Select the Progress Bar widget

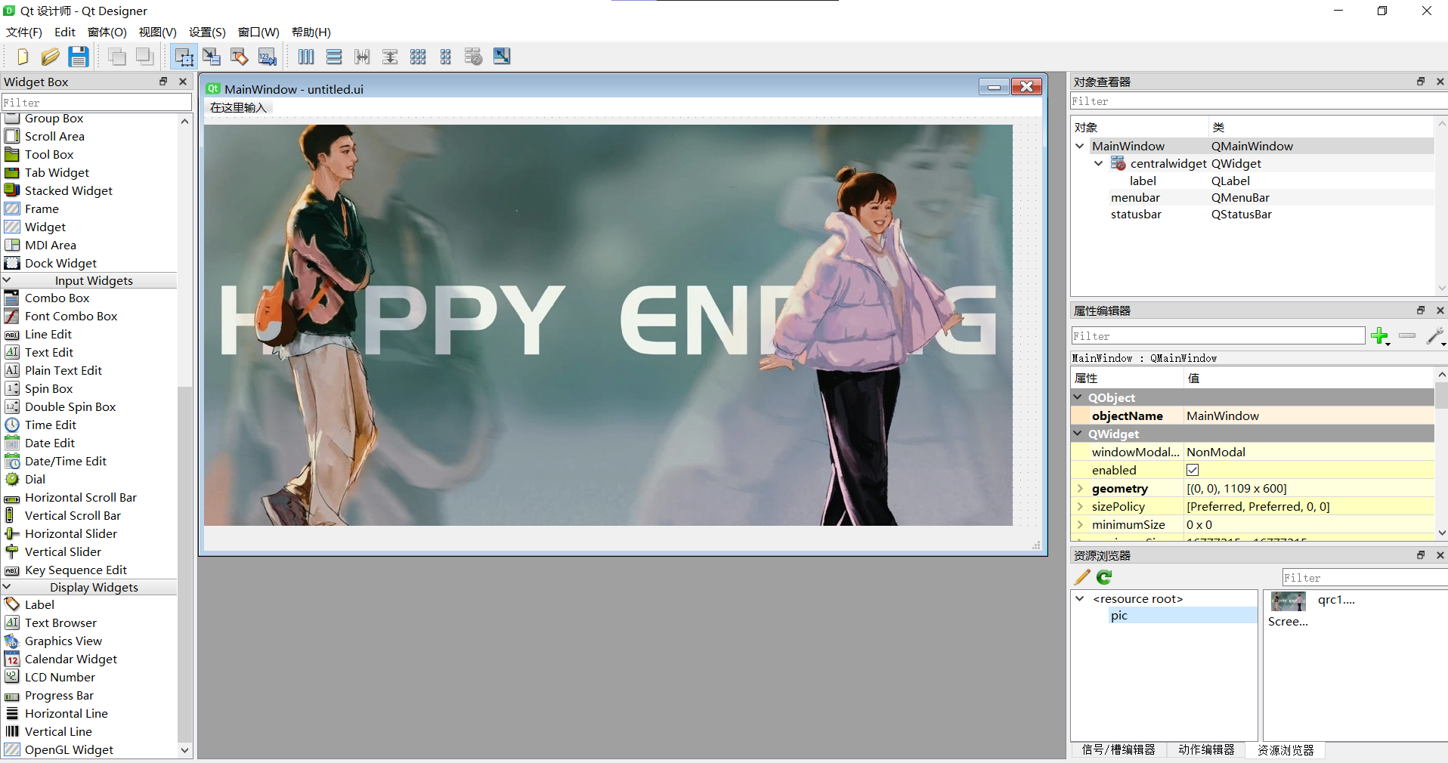click(59, 696)
